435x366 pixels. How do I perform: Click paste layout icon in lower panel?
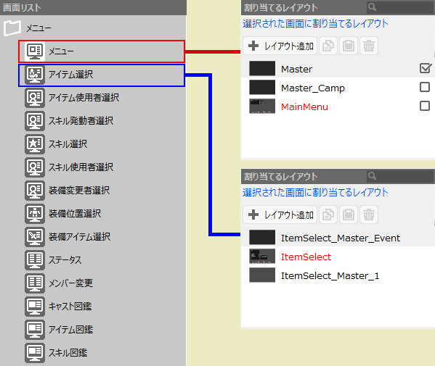click(x=349, y=215)
